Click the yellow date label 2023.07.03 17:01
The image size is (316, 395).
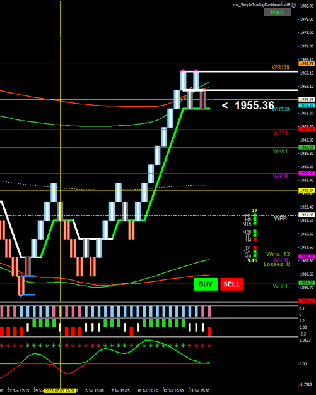(x=60, y=391)
